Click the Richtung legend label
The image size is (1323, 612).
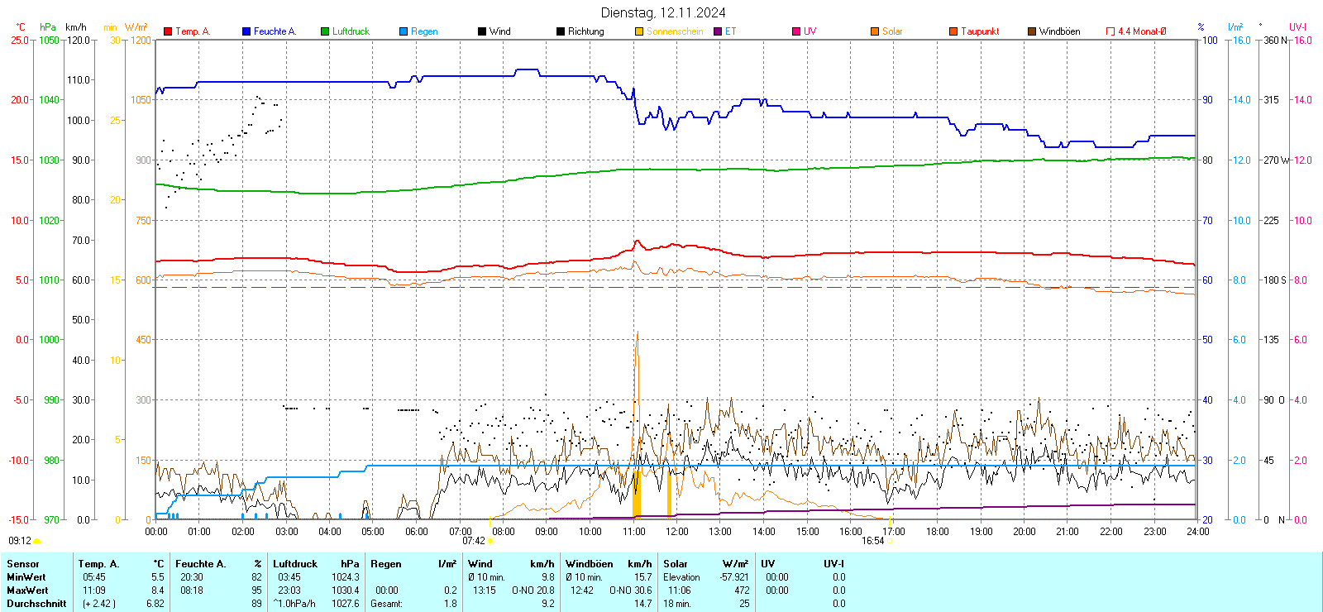point(585,31)
